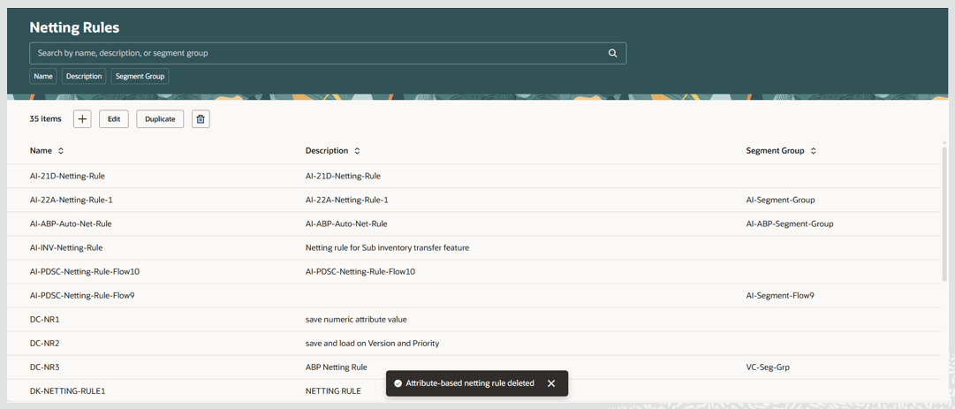
Task: Sort by Name column arrows
Action: coord(61,150)
